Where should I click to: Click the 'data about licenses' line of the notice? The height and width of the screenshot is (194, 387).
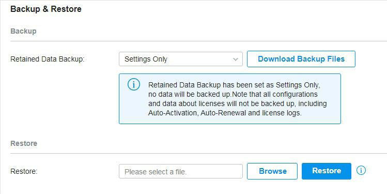[238, 104]
